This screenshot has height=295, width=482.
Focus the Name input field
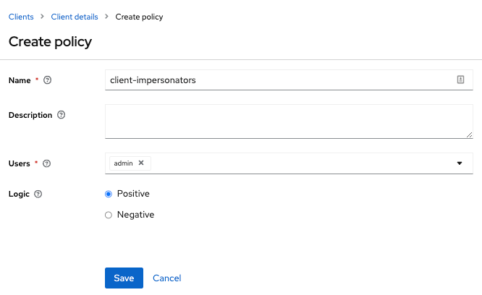click(289, 80)
